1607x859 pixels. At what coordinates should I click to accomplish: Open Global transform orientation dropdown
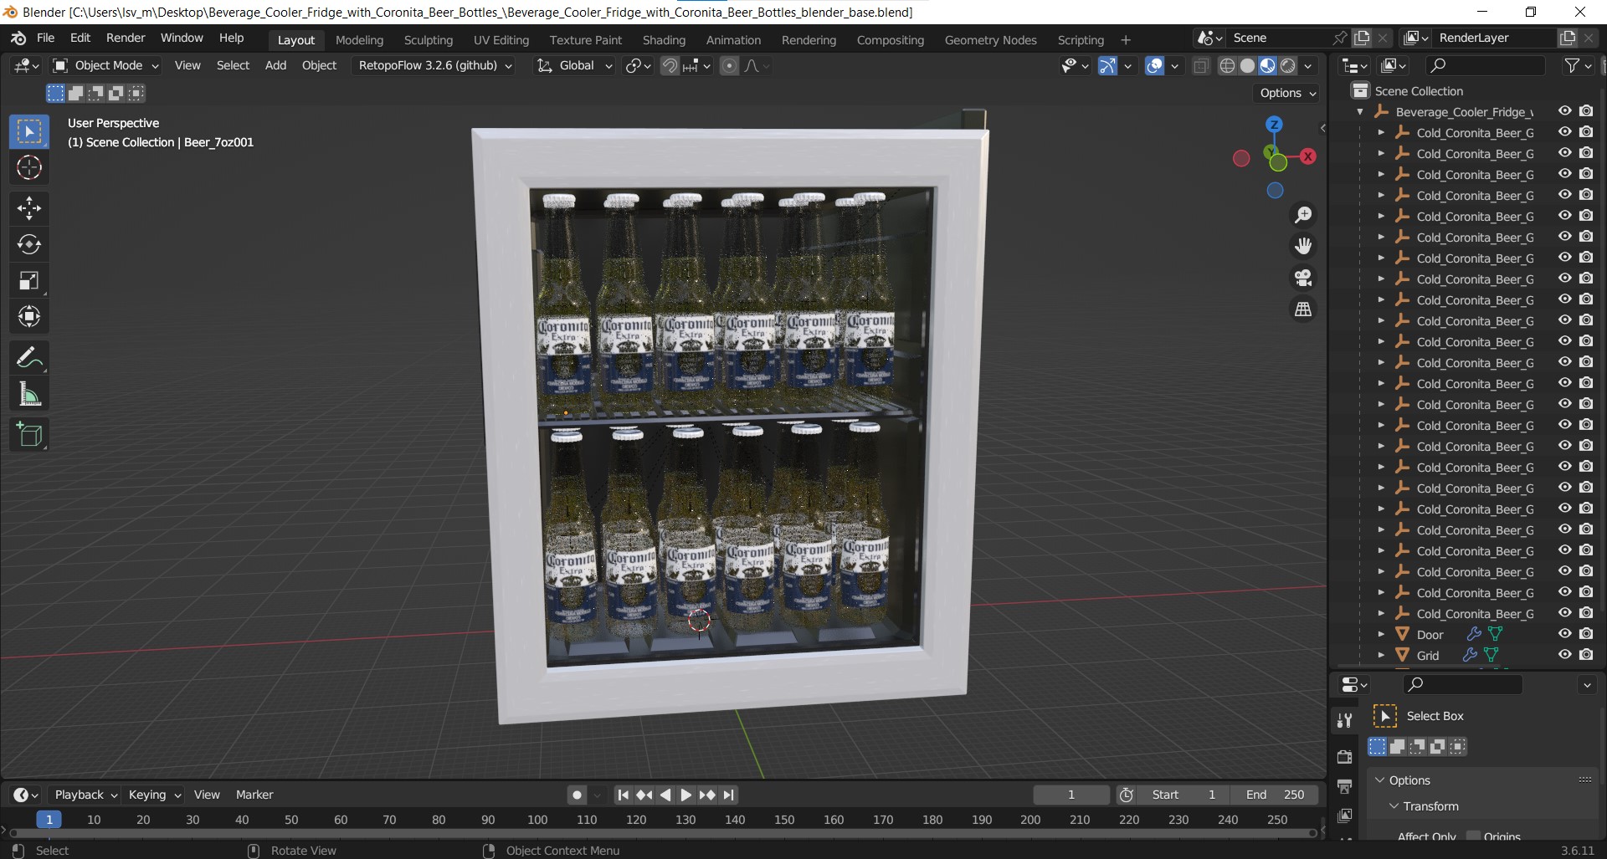pos(575,65)
